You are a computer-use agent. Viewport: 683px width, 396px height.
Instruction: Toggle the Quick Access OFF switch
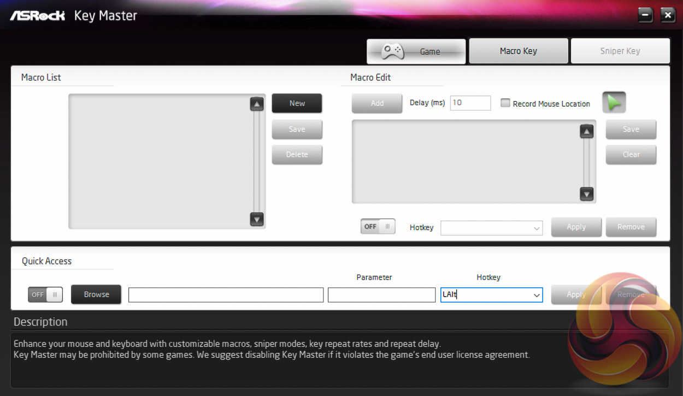tap(45, 294)
